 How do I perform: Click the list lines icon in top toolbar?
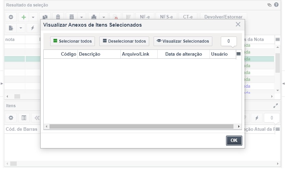pyautogui.click(x=72, y=17)
